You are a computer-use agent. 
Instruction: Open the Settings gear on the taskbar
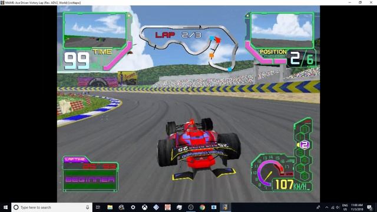133,207
